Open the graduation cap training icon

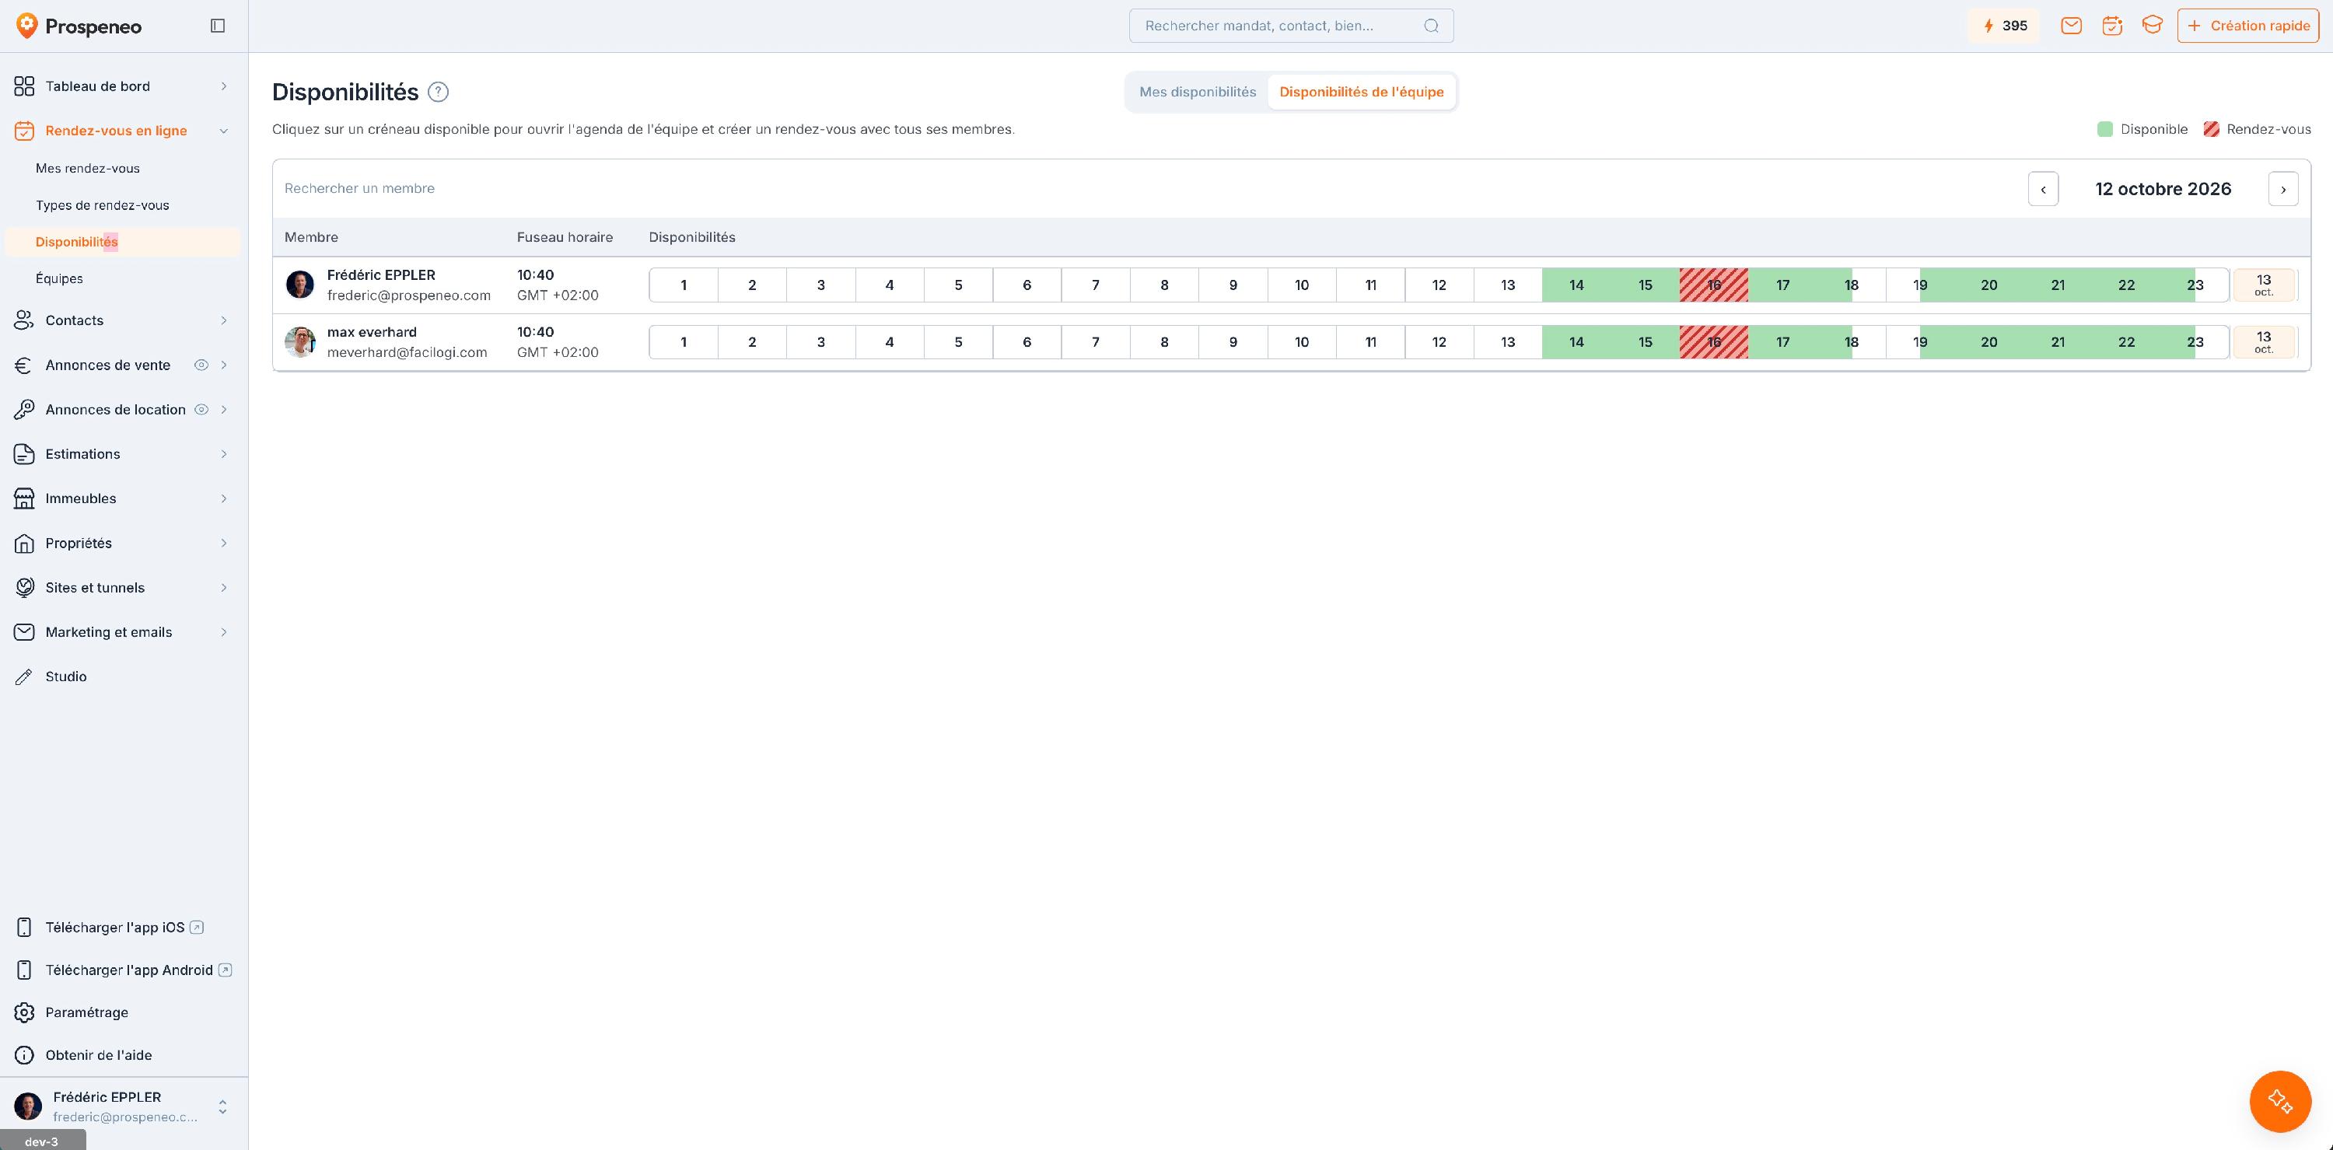pyautogui.click(x=2152, y=26)
